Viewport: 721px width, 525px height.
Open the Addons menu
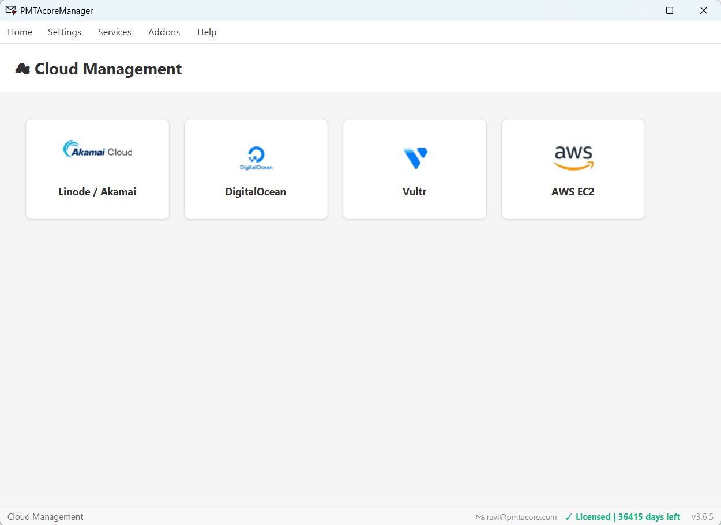164,32
